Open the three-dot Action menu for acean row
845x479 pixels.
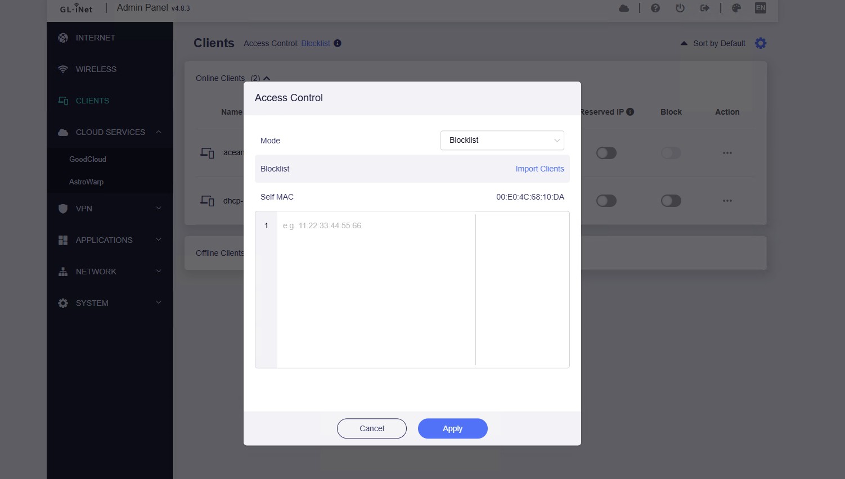click(727, 153)
